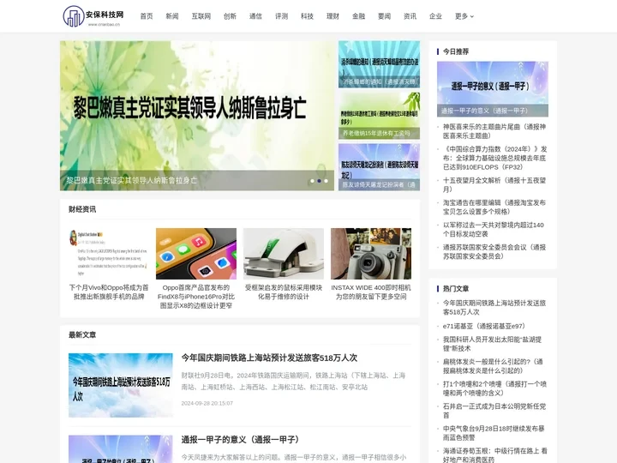The image size is (617, 463).
Task: Open headline 今年国庆期间铁路上海站 in 最新文章
Action: 269,358
